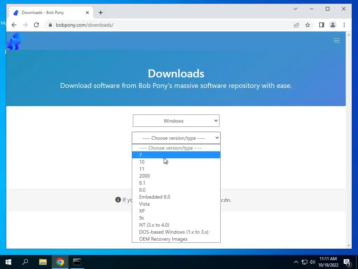The image size is (358, 269).
Task: Open the Windows Start menu
Action: (8, 262)
